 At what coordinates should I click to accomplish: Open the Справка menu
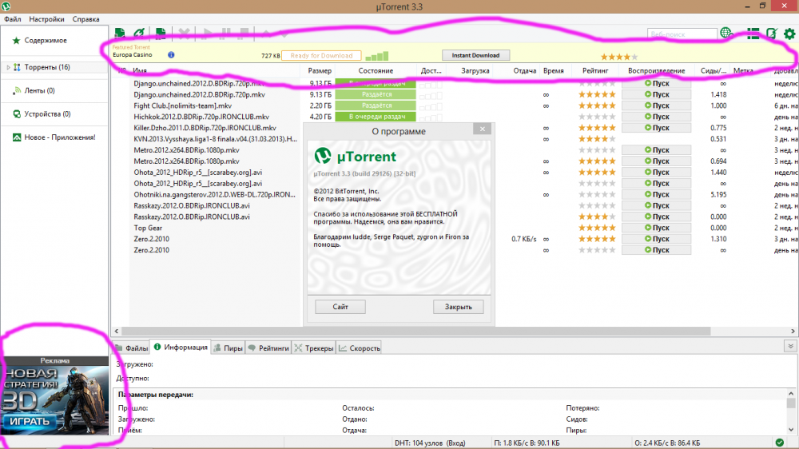pyautogui.click(x=85, y=19)
